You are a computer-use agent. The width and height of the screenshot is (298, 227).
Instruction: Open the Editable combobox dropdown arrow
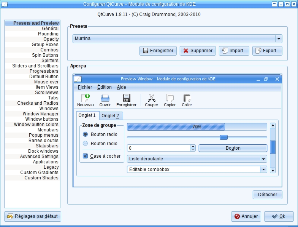coord(263,169)
